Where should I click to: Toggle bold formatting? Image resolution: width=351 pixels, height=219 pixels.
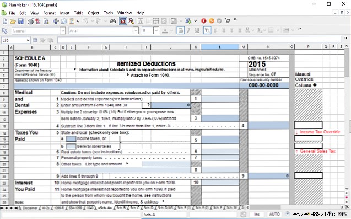[x=180, y=30]
